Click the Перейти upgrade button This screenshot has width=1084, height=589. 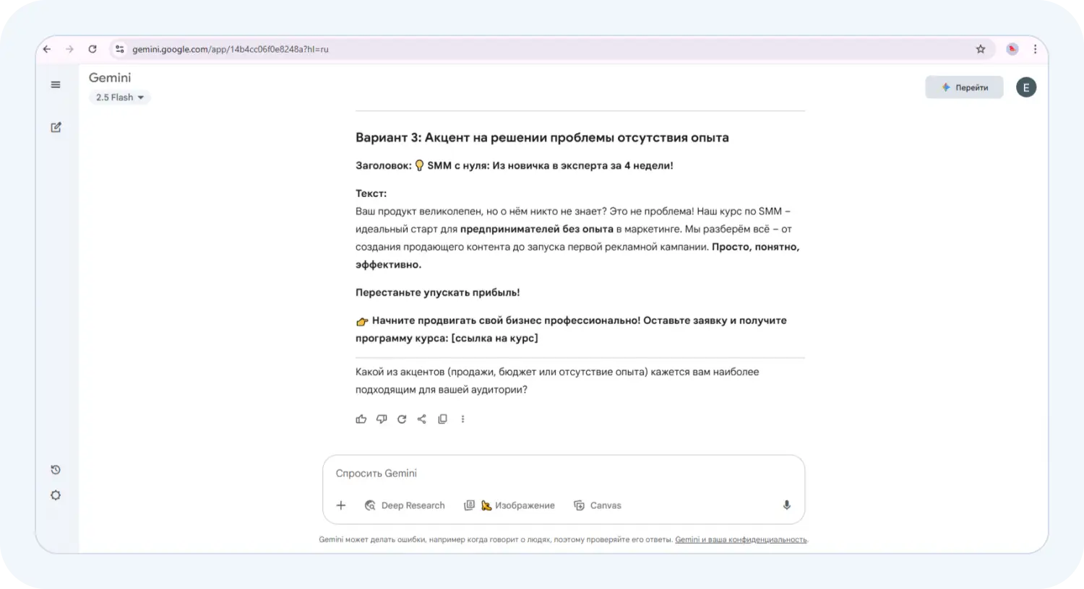point(964,87)
